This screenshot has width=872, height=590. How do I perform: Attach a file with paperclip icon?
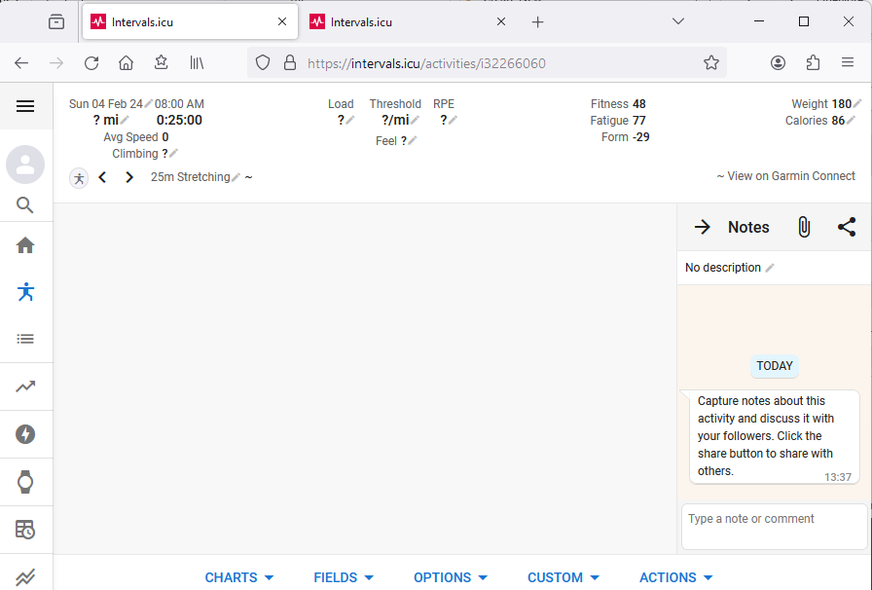804,227
